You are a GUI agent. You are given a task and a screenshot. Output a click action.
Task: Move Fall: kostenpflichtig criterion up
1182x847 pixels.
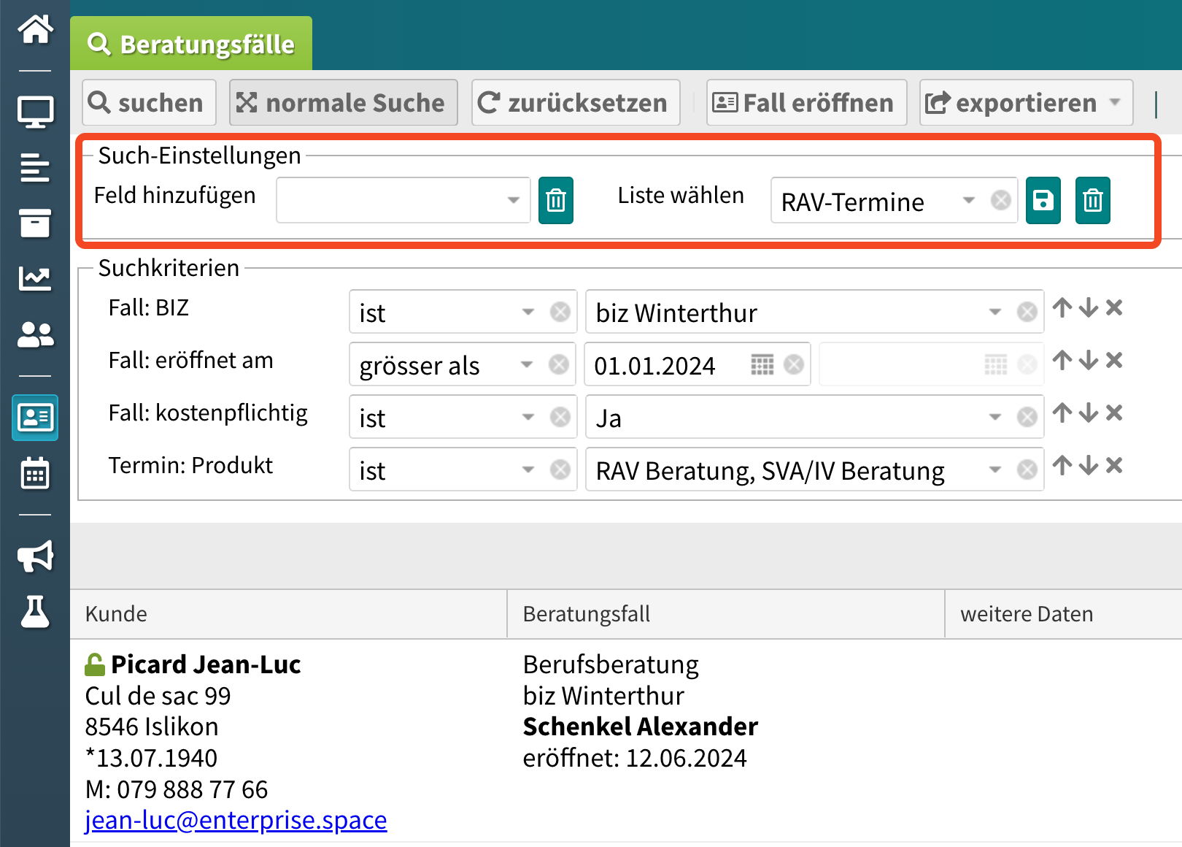[x=1062, y=413]
